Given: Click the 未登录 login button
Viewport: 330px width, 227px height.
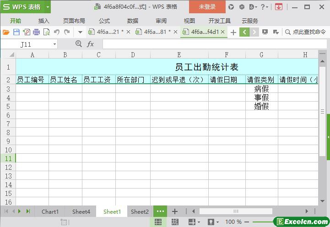Looking at the screenshot, I should pos(207,7).
